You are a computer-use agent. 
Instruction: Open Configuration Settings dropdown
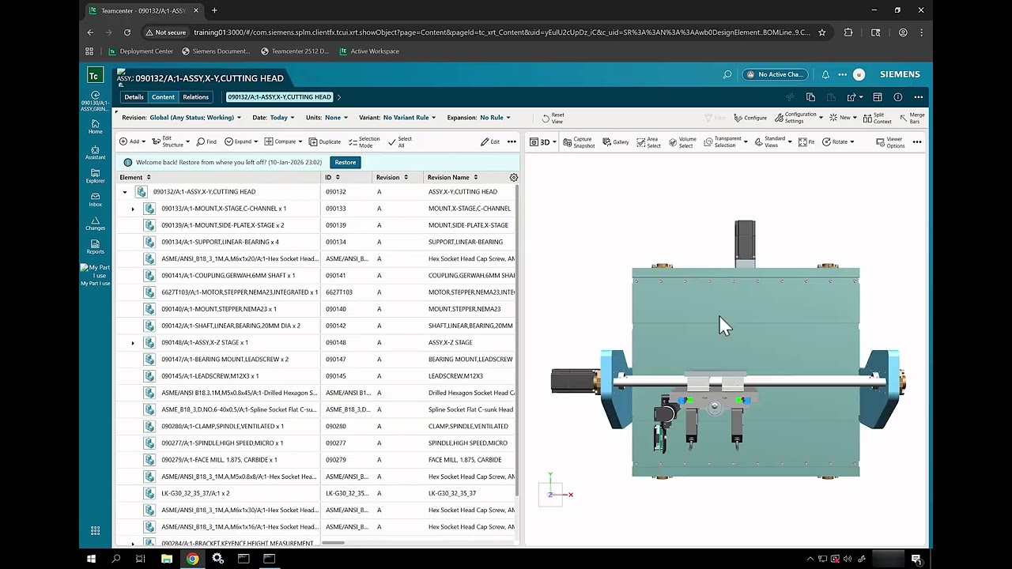pyautogui.click(x=799, y=118)
